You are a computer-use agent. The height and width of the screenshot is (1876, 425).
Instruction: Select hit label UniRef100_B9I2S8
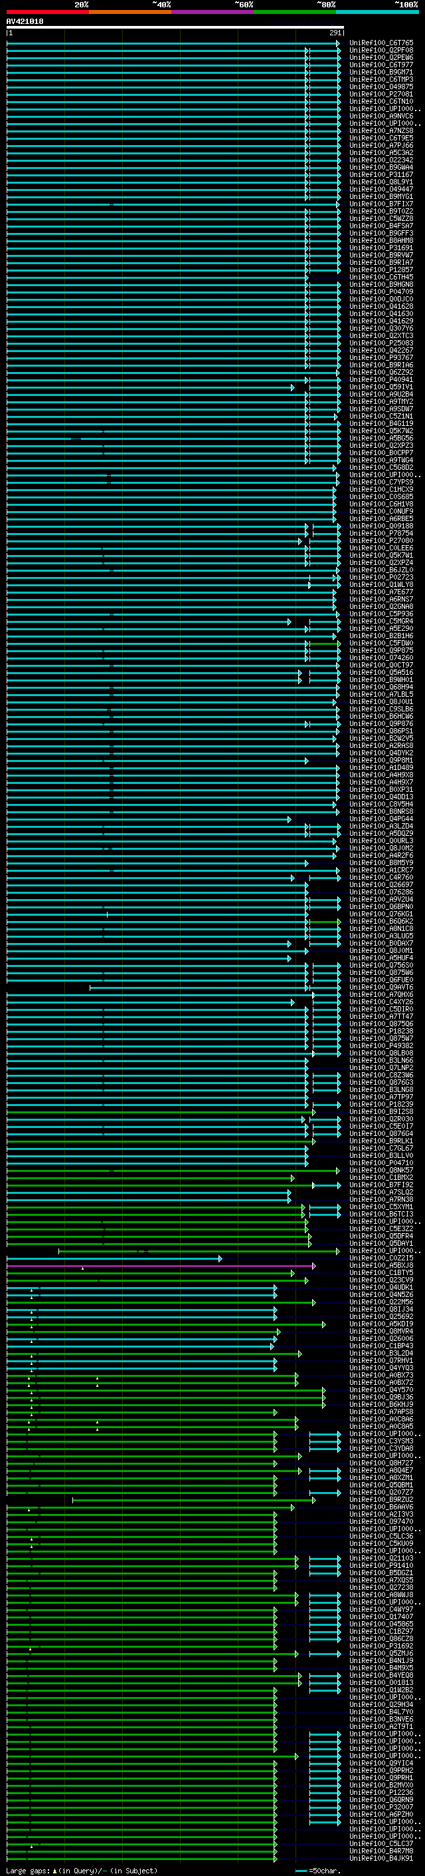point(381,1112)
